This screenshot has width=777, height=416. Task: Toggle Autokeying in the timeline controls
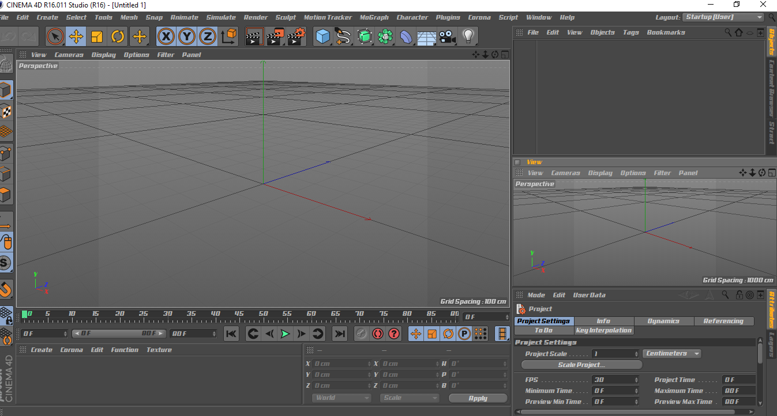[377, 334]
